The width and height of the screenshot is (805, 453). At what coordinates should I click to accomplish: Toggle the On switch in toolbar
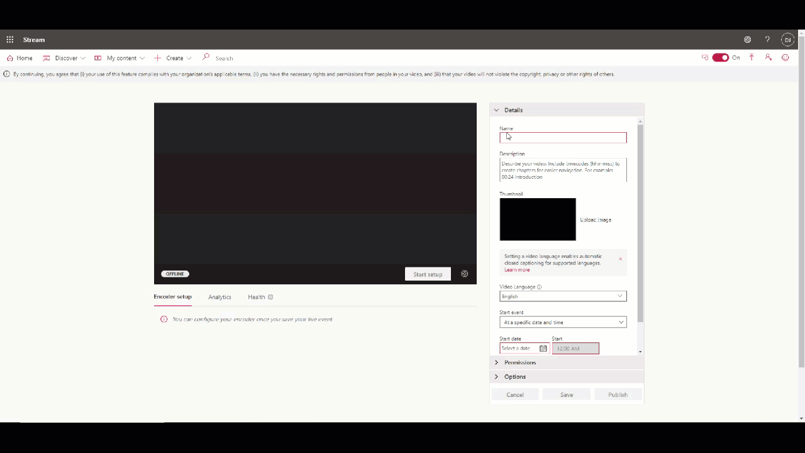(x=721, y=57)
